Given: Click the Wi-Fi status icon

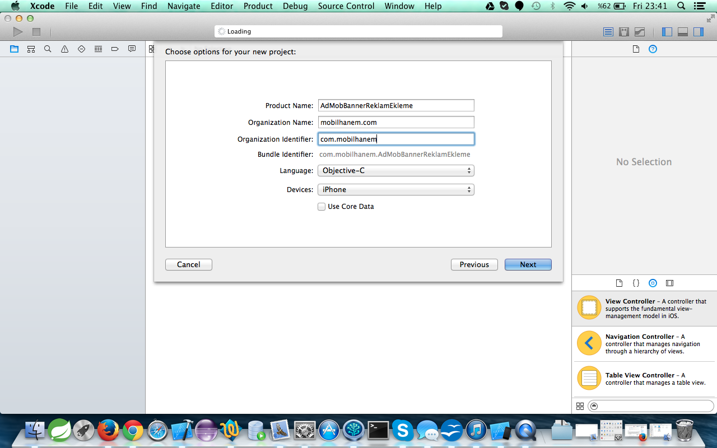Looking at the screenshot, I should 570,6.
